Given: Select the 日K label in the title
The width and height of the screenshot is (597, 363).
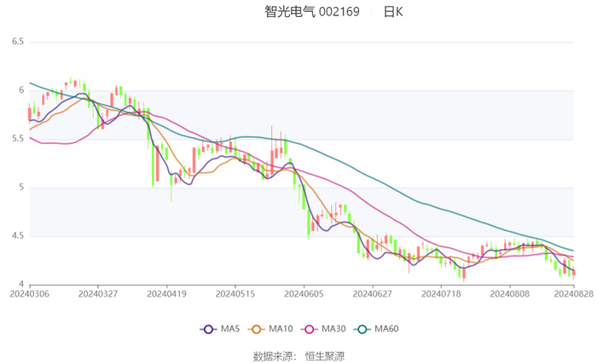Looking at the screenshot, I should click(x=393, y=12).
